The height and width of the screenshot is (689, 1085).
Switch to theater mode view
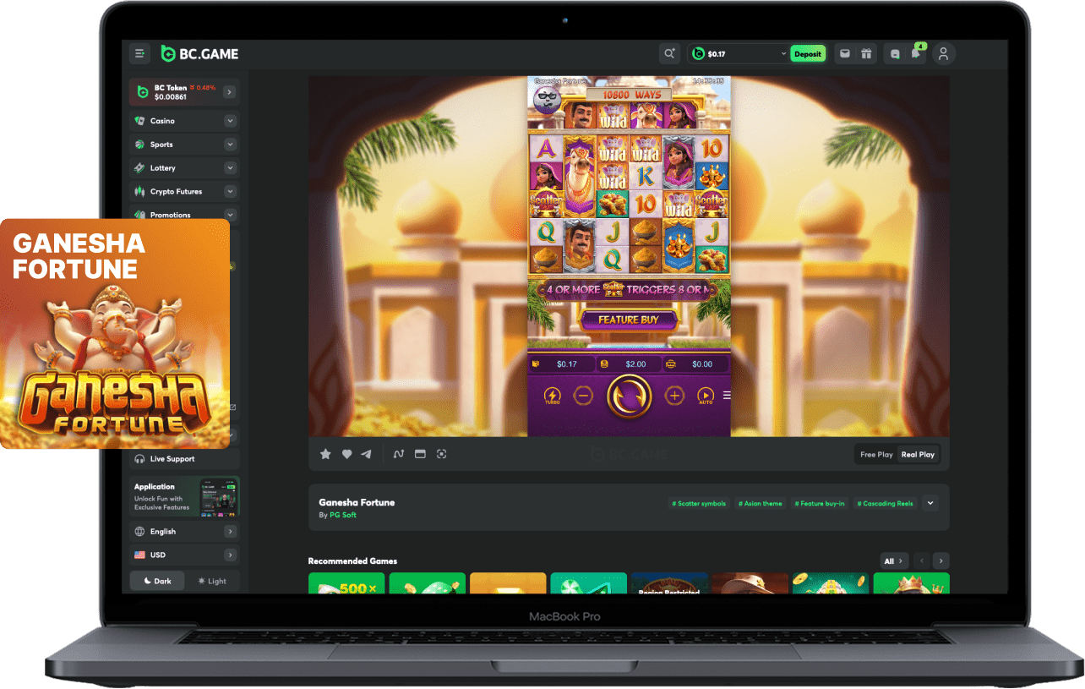[420, 454]
